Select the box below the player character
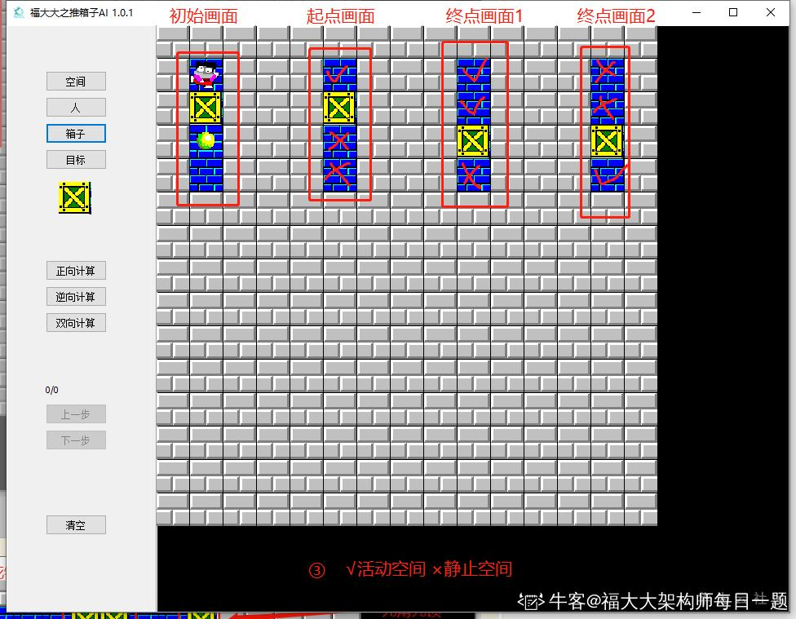Screen dimensions: 796x619 206,108
